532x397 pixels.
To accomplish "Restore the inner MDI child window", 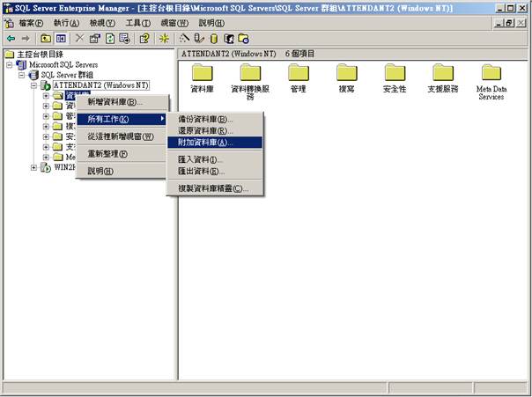I will click(509, 23).
